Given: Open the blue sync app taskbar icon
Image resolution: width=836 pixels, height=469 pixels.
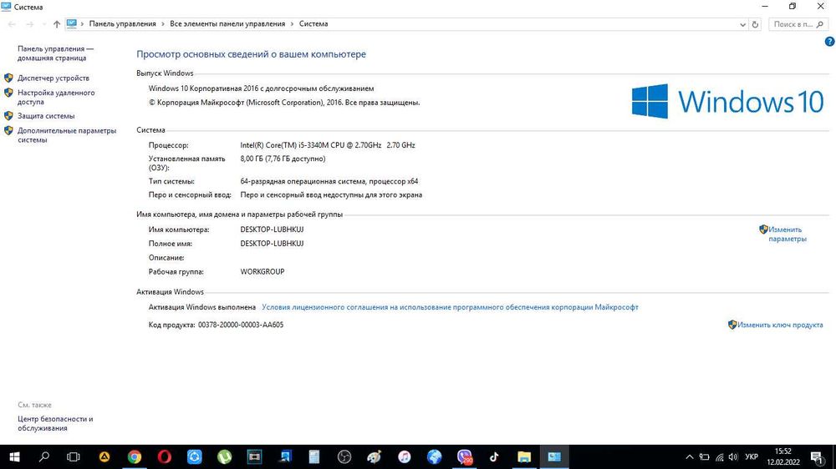Looking at the screenshot, I should point(195,456).
